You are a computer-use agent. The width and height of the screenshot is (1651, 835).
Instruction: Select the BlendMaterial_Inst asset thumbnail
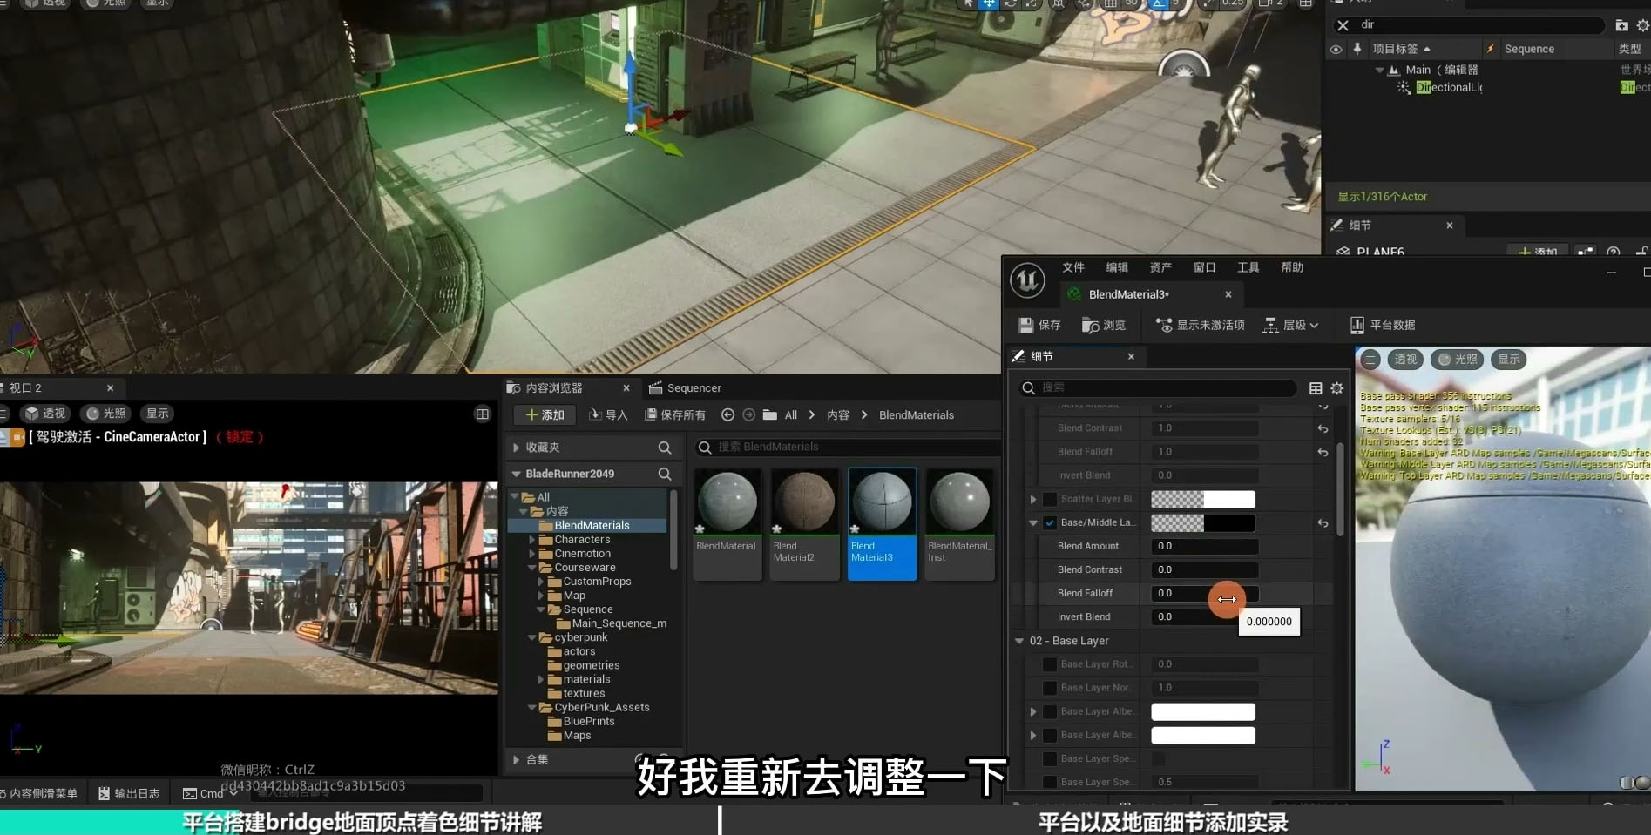coord(959,524)
